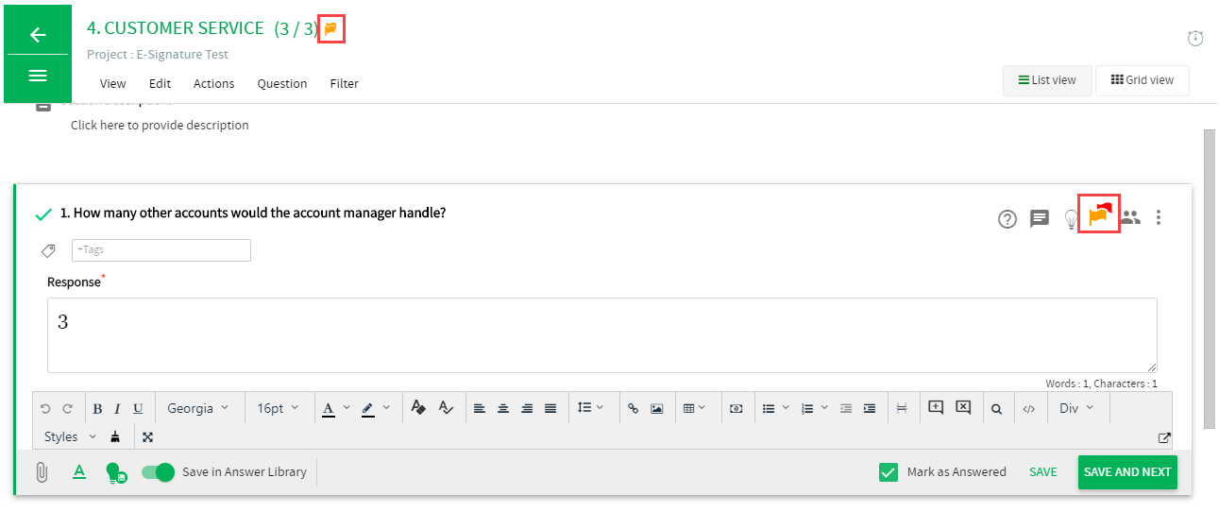The height and width of the screenshot is (512, 1219).
Task: Click the clear formatting broom icon
Action: pyautogui.click(x=115, y=436)
